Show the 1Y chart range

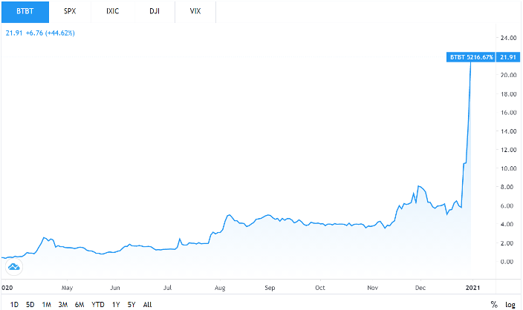coord(116,304)
